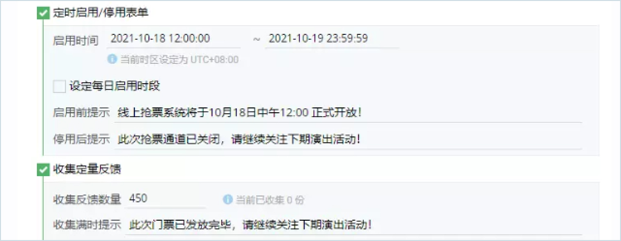Uncheck 收集定量反馈 checkbox

click(43, 169)
